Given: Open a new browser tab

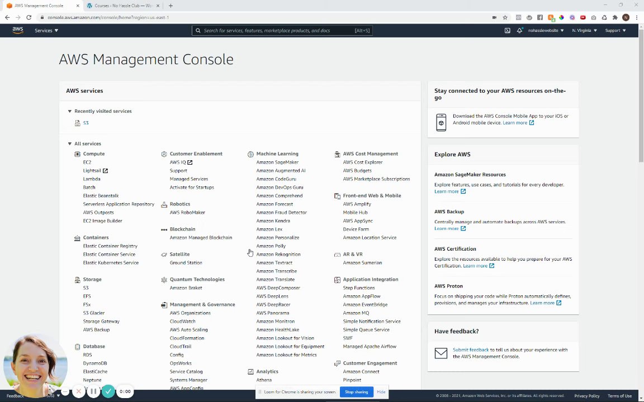Looking at the screenshot, I should click(171, 6).
